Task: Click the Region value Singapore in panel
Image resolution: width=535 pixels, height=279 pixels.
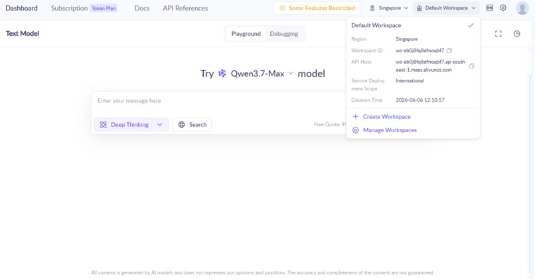Action: [407, 39]
